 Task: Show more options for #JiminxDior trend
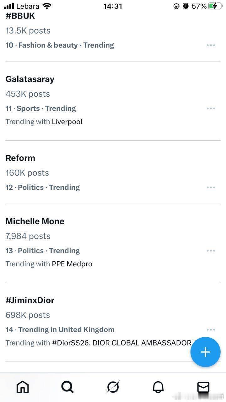(x=211, y=330)
